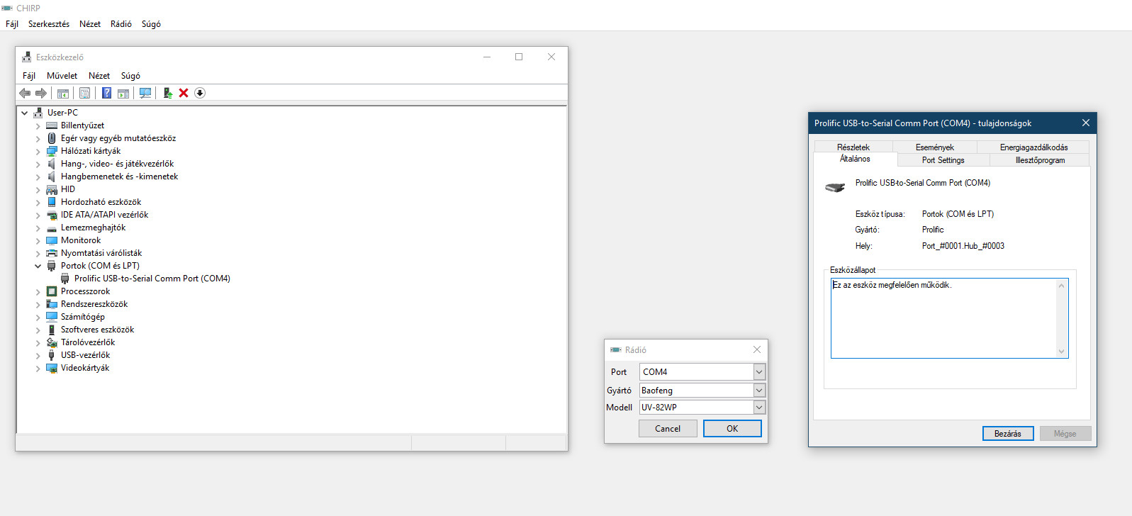Collapse the Portok (COM és LPT) node

38,266
